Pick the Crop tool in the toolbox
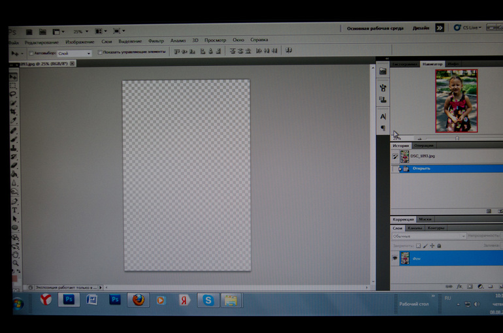The height and width of the screenshot is (333, 503). click(x=14, y=112)
